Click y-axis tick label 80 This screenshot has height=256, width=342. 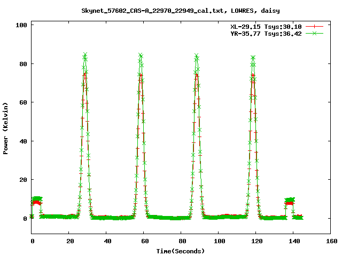click(x=24, y=64)
